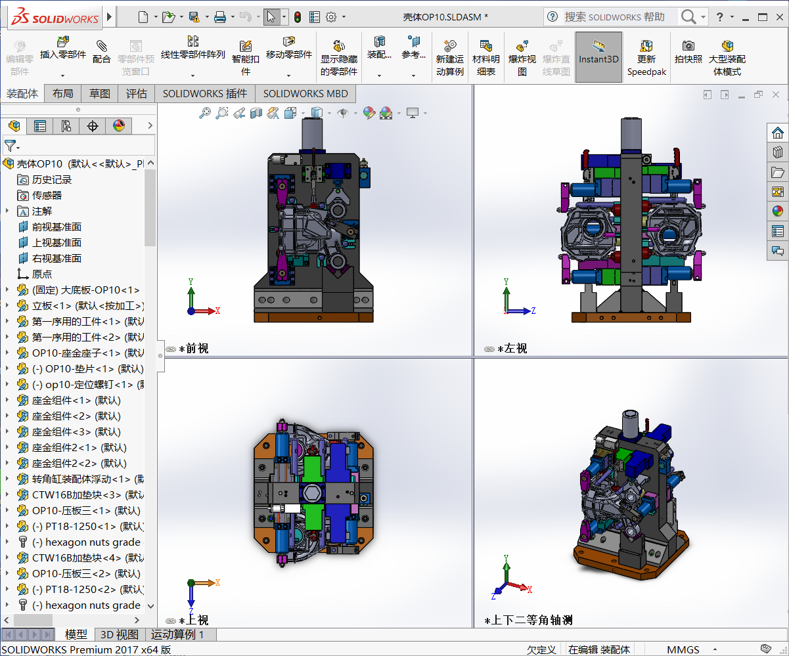Viewport: 789px width, 656px height.
Task: Click the Save icon in quick toolbar
Action: tap(194, 17)
